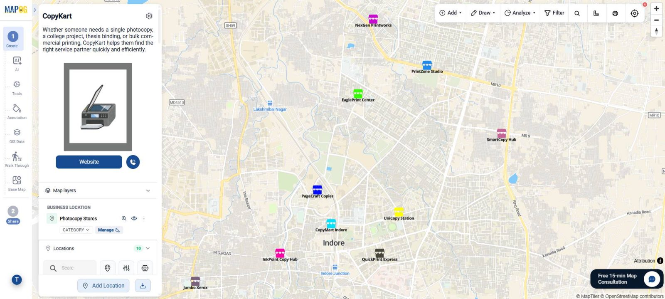The width and height of the screenshot is (665, 299).
Task: Open the AI tool in sidebar
Action: point(17,63)
